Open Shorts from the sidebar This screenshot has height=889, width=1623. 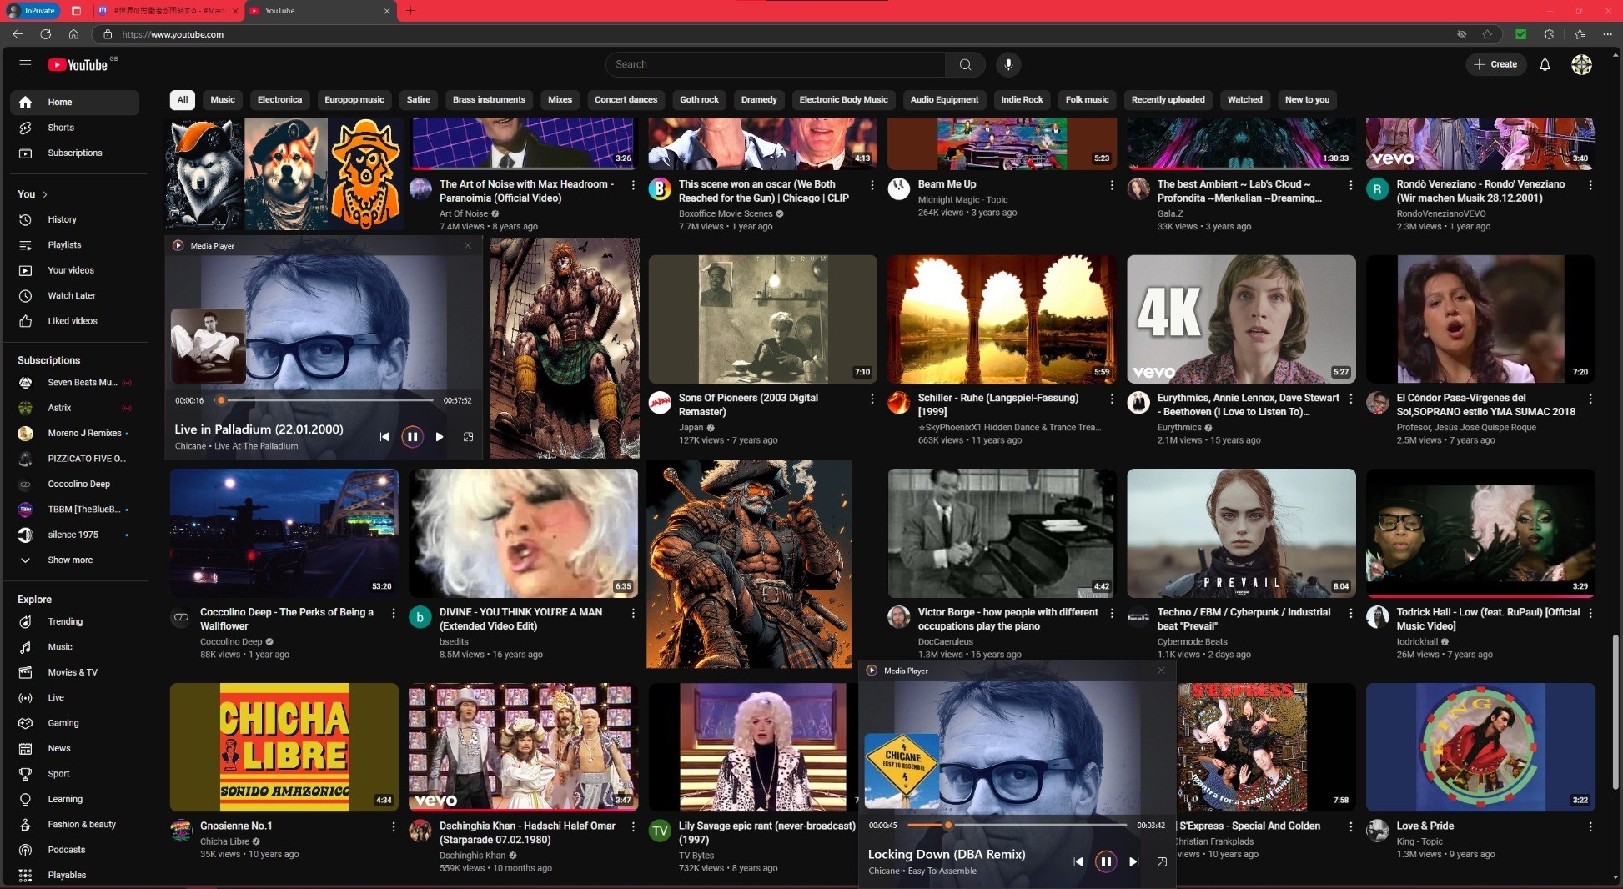pos(74,128)
